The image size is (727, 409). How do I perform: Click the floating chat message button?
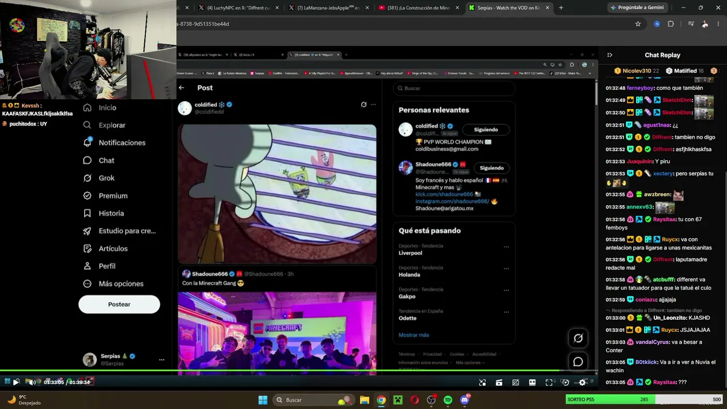tap(578, 362)
